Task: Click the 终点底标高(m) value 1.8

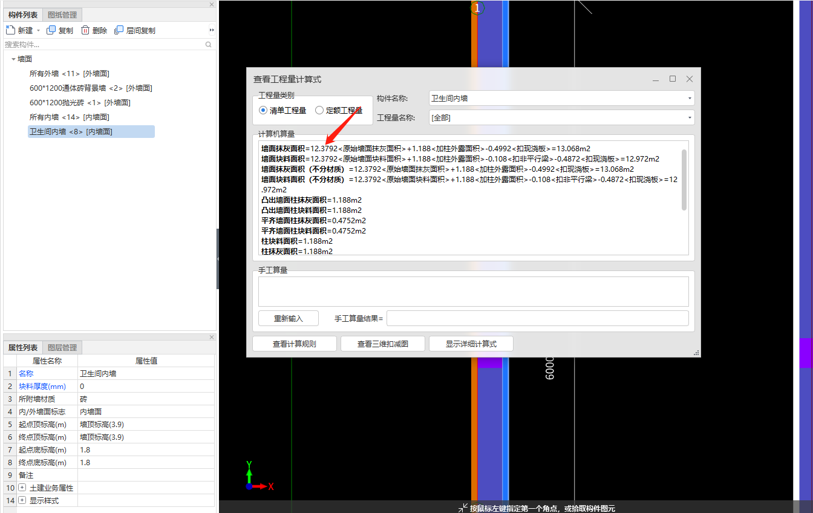Action: (146, 462)
